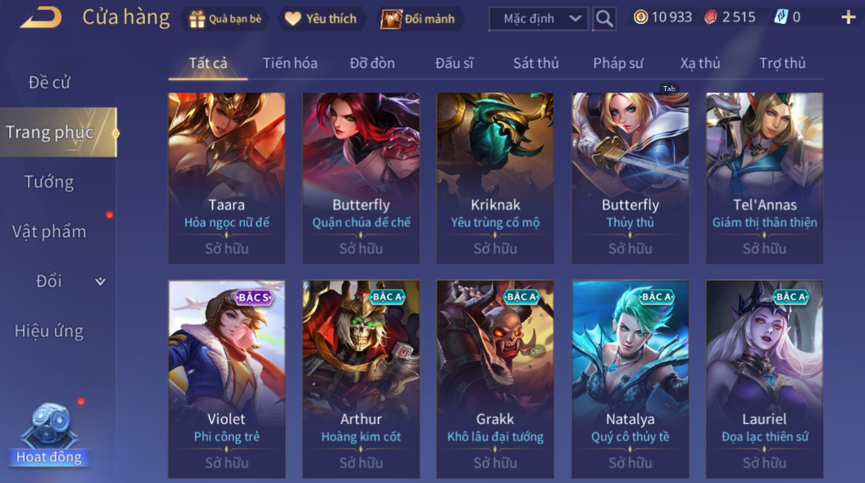Screen dimensions: 865x483
Task: Select the Violet Phi công trẻ skin
Action: click(227, 379)
